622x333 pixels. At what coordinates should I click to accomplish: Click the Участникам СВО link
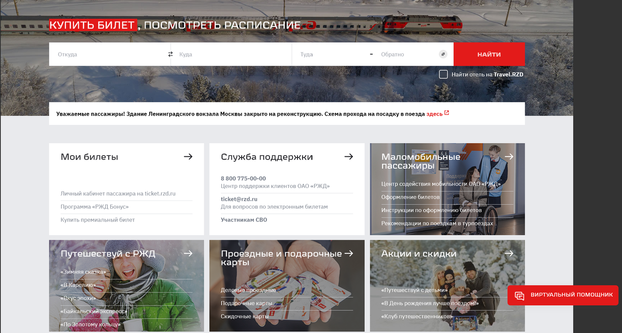(x=244, y=219)
